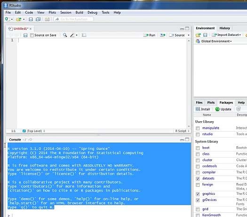Switch to the Plots tab in lower pane

coord(211,103)
